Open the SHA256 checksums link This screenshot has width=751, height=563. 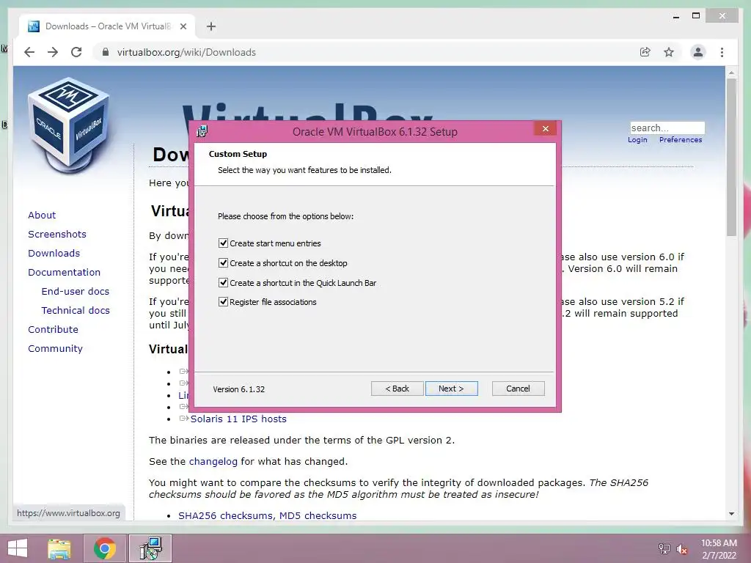pyautogui.click(x=226, y=515)
